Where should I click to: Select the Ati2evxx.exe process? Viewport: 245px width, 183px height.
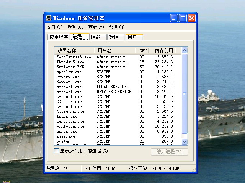click(118, 112)
